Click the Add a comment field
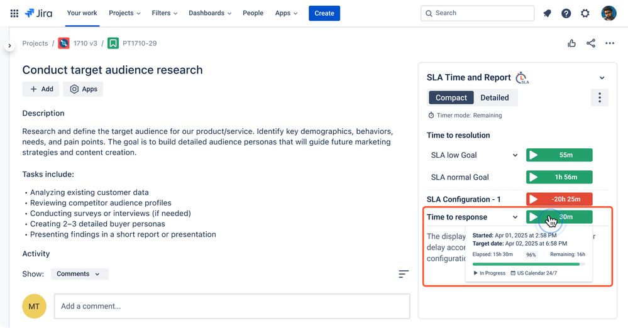The height and width of the screenshot is (328, 628). point(232,307)
